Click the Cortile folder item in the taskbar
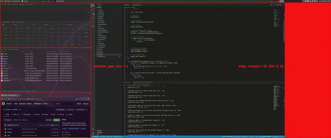 [x=25, y=1]
